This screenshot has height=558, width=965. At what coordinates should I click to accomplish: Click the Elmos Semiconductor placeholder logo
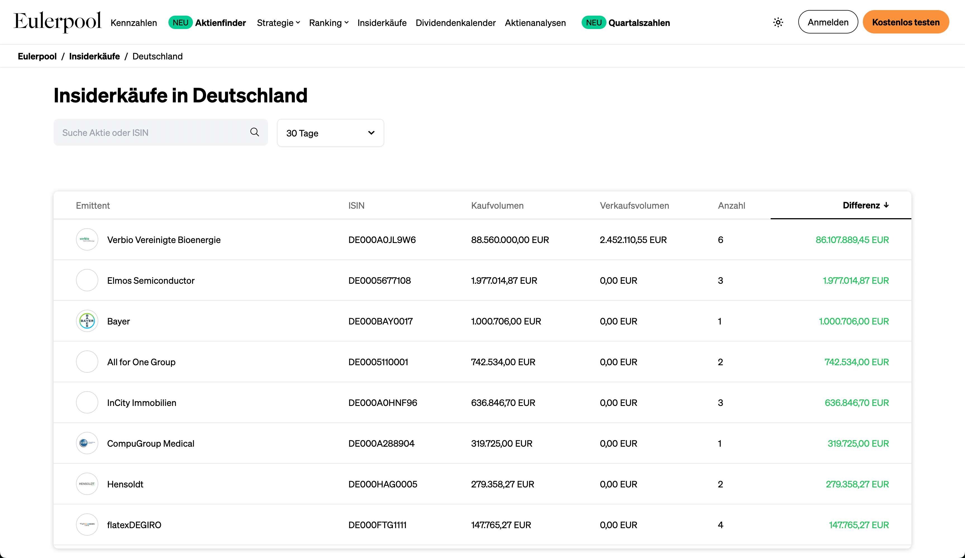tap(87, 280)
